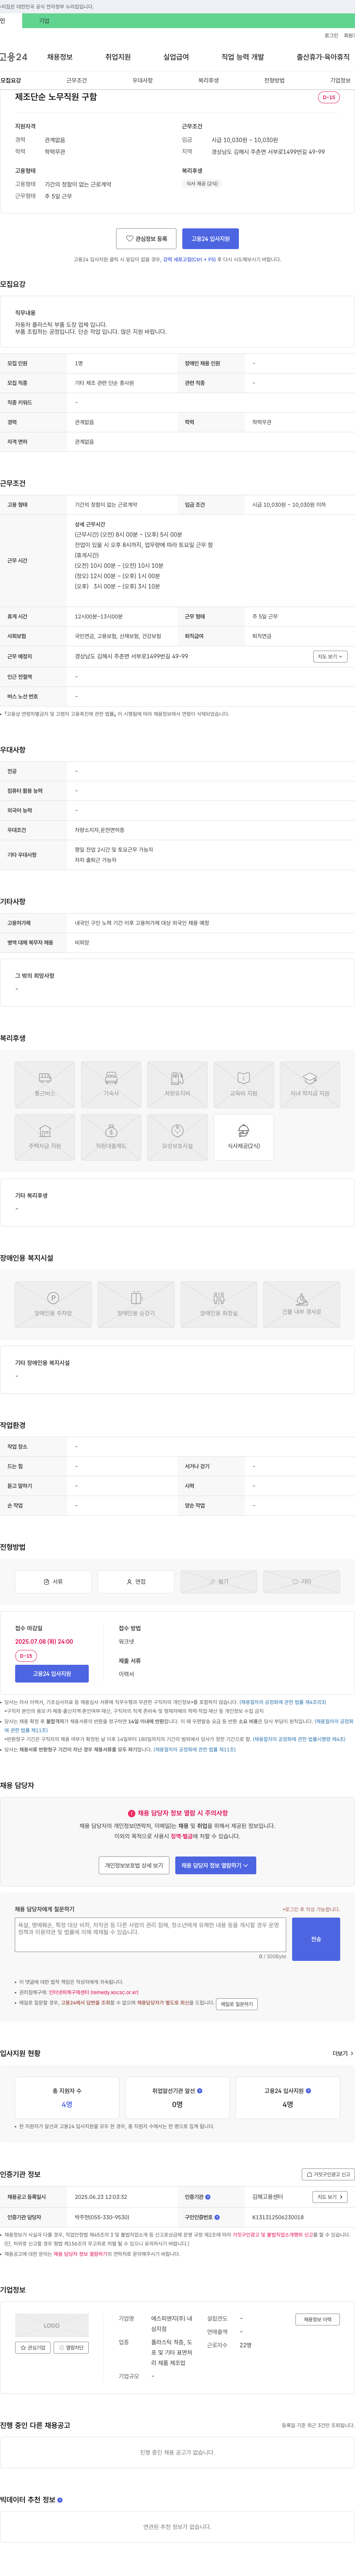This screenshot has height=2576, width=355.
Task: Click the 서류 screening method card
Action: [x=53, y=1581]
